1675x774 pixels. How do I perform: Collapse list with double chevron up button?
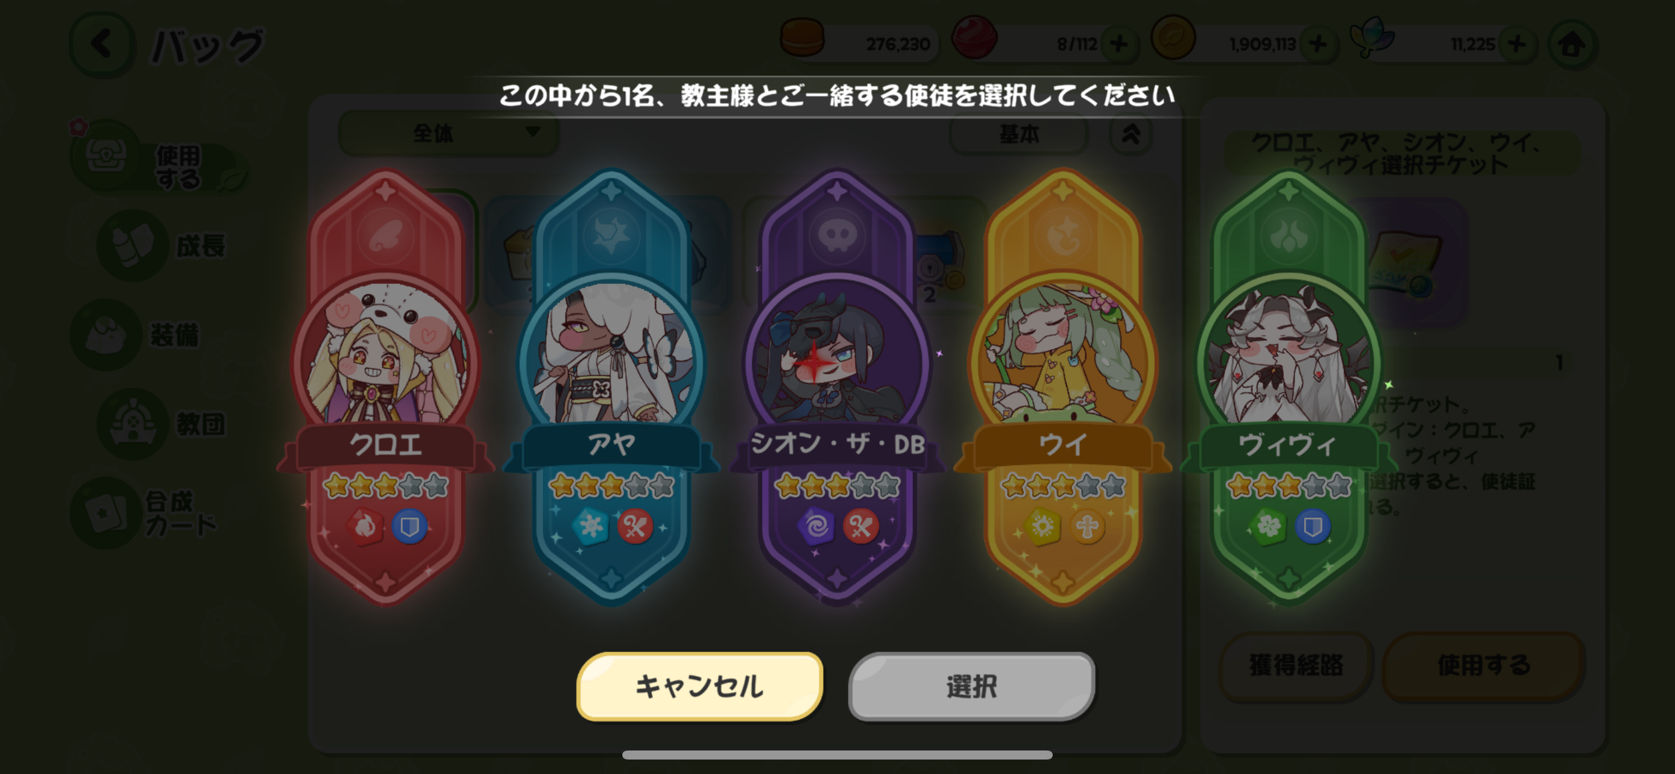(x=1131, y=134)
